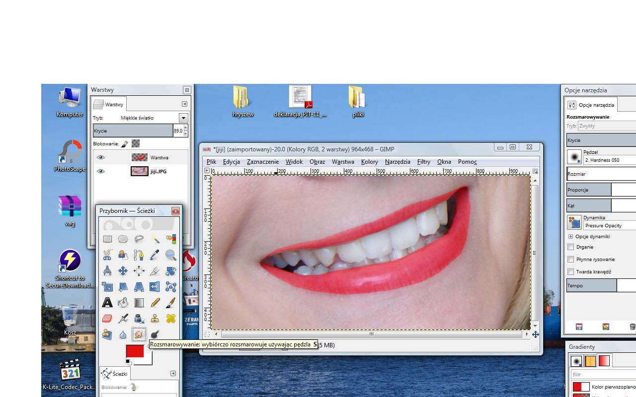Toggle lock pixels brush icon in Warstwy
The height and width of the screenshot is (397, 636).
pyautogui.click(x=125, y=143)
